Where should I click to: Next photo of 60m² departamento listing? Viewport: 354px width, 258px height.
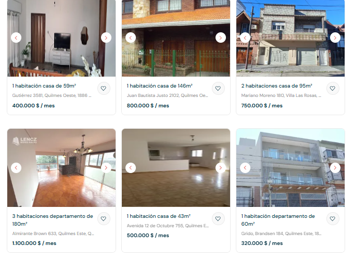point(335,168)
